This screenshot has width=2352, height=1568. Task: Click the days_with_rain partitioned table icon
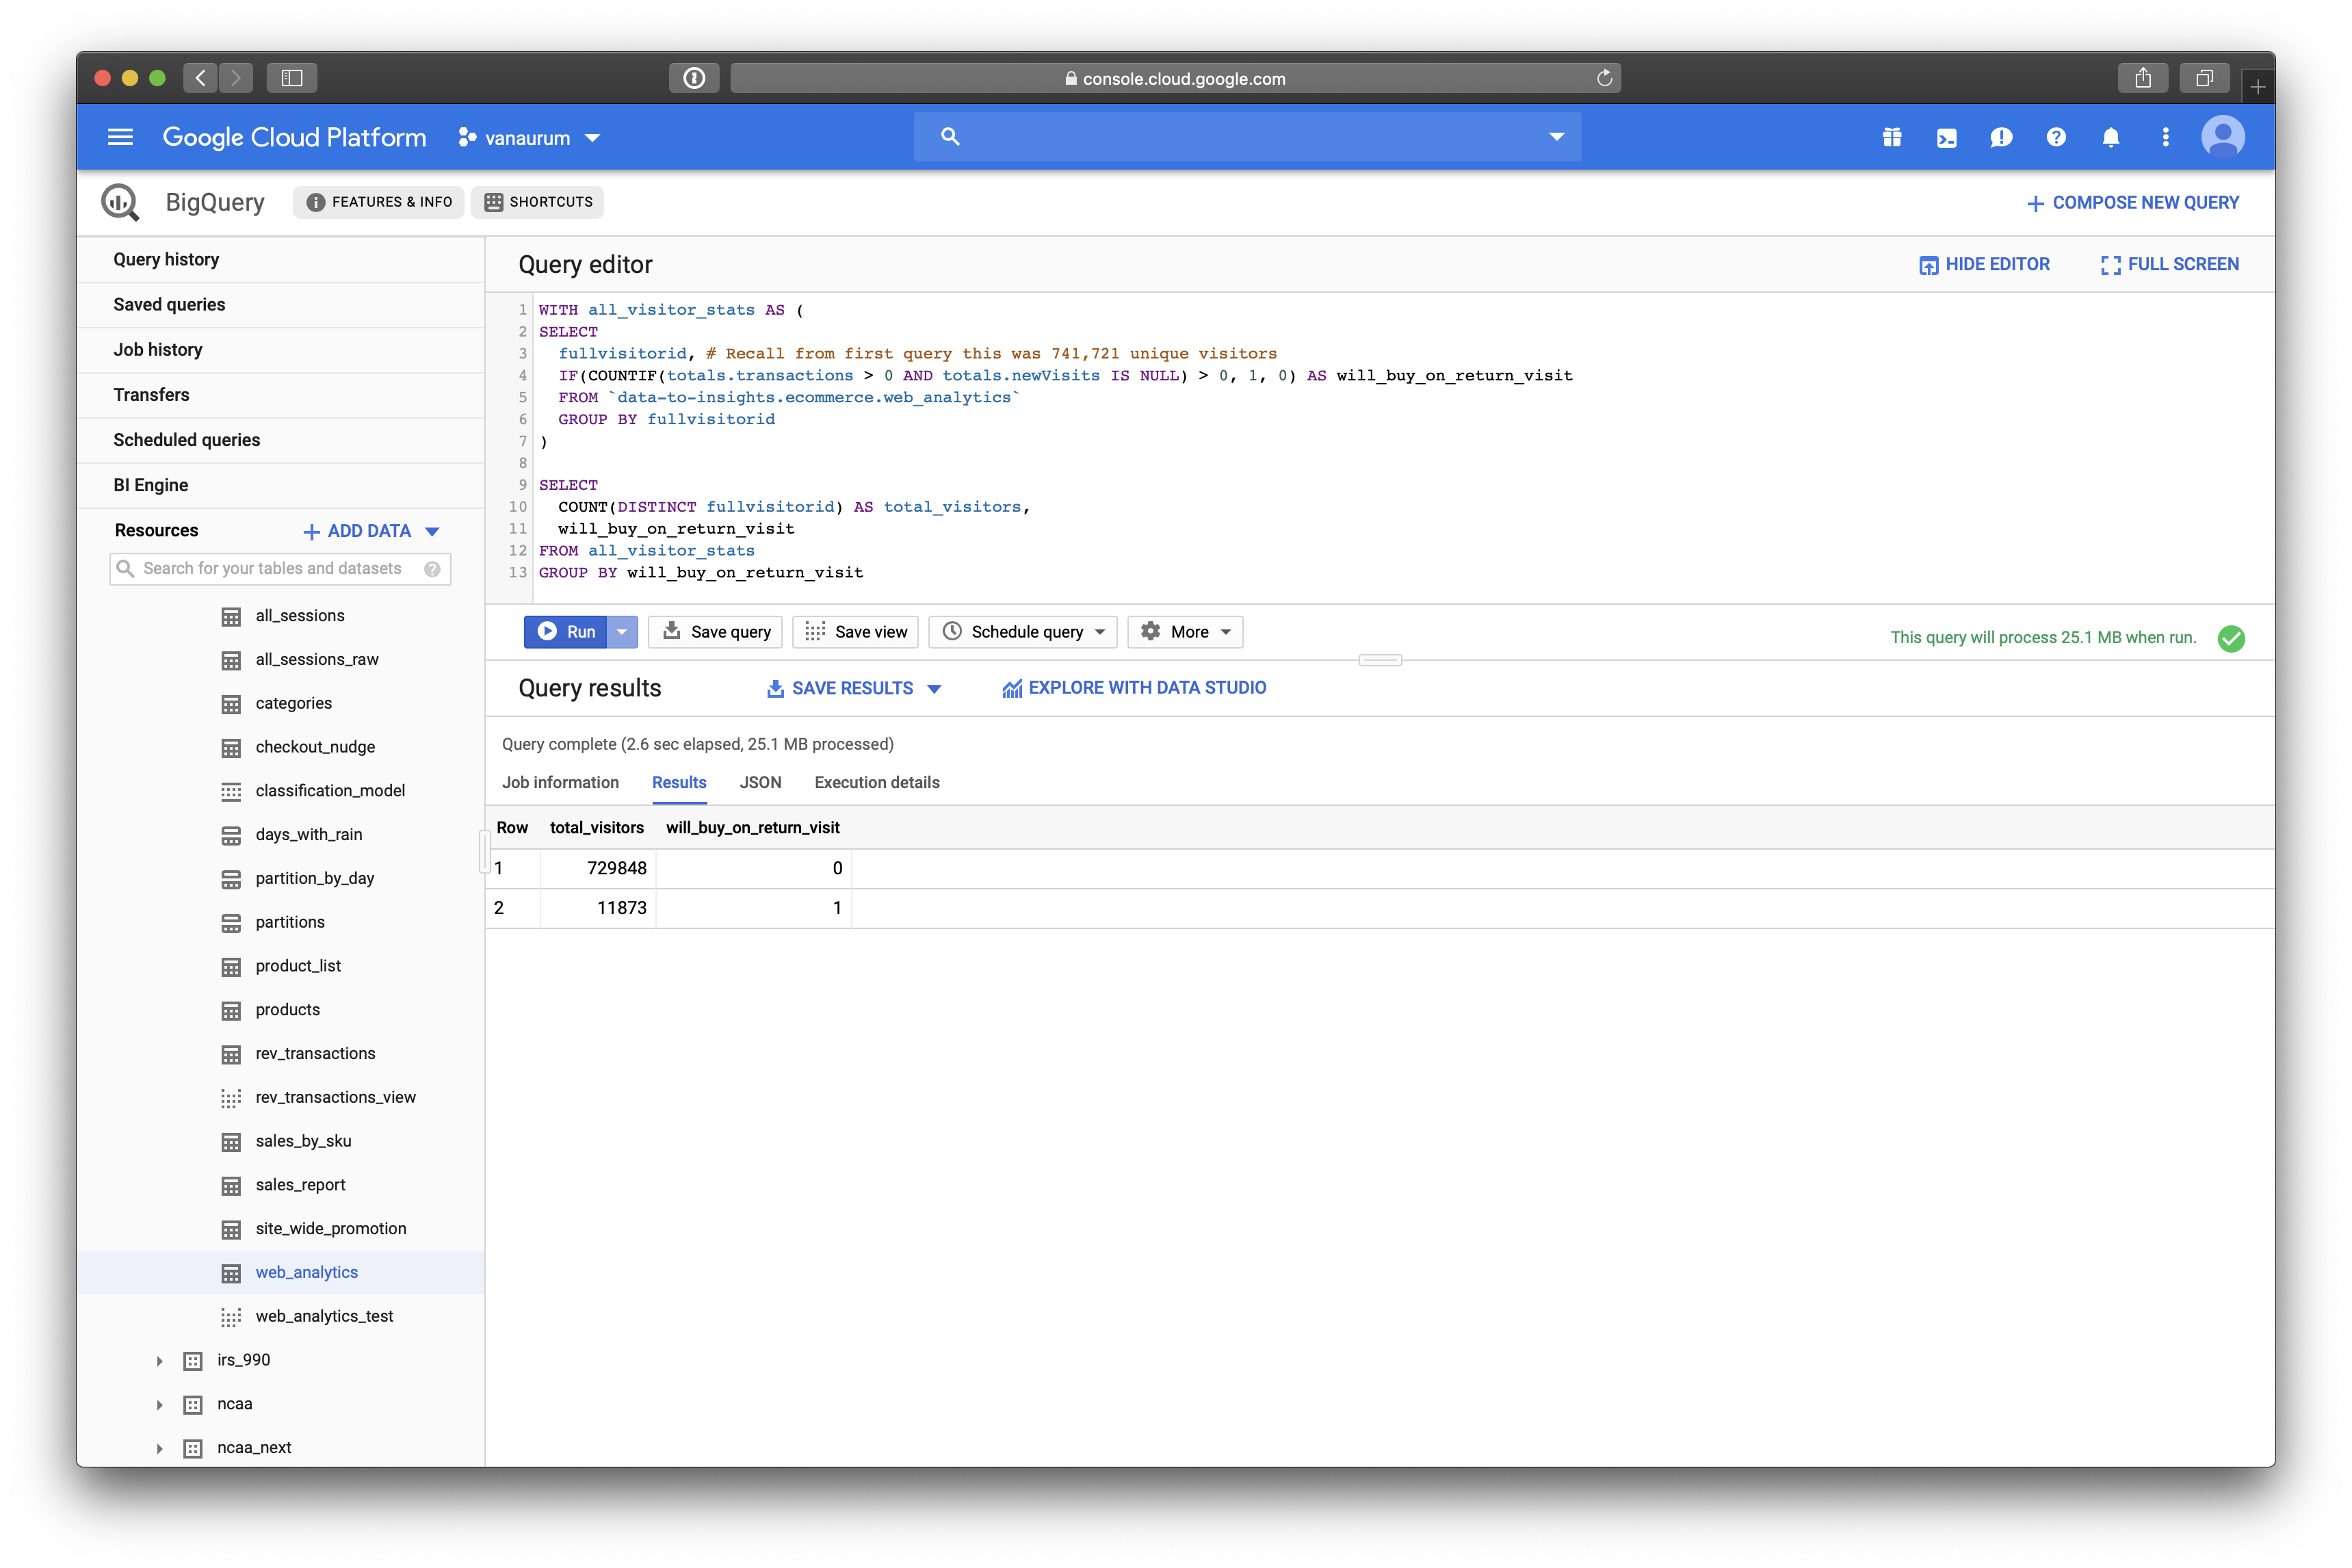point(231,835)
